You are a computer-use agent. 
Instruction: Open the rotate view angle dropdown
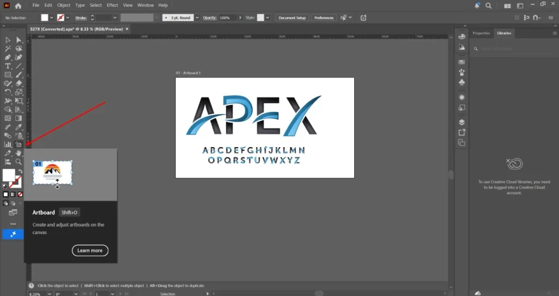(x=75, y=294)
